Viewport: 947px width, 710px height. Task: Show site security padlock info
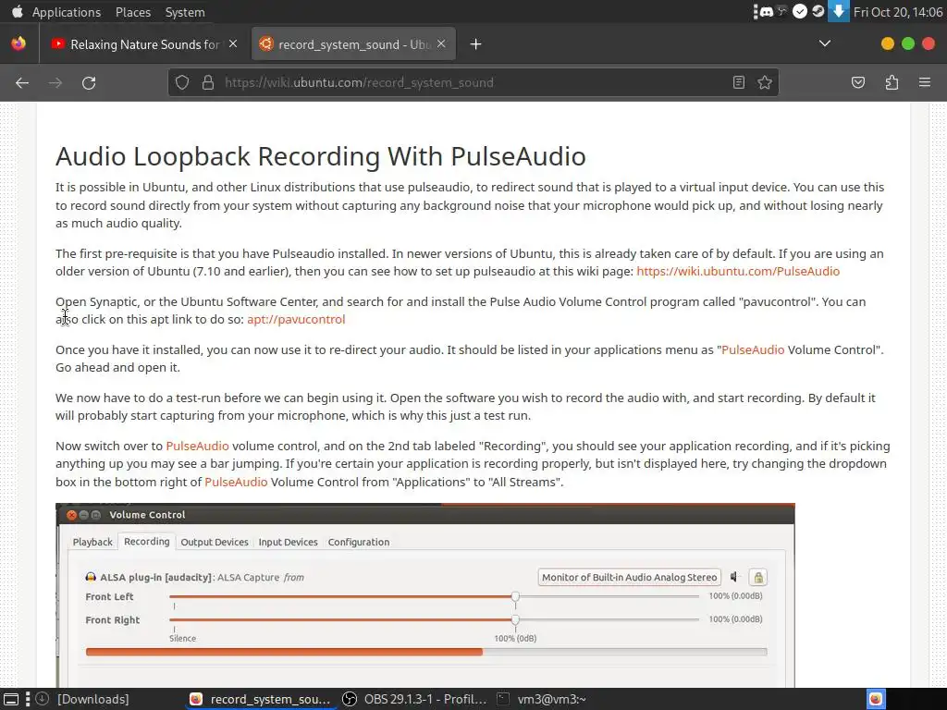(x=208, y=82)
